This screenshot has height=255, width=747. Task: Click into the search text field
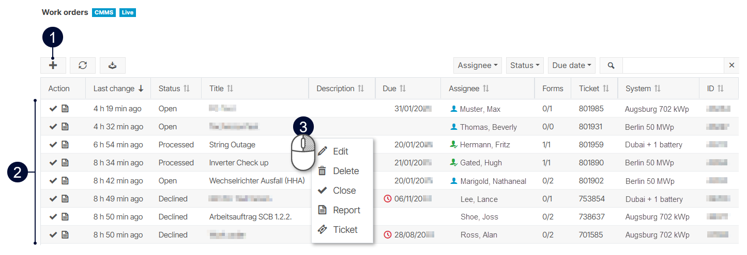[x=673, y=65]
